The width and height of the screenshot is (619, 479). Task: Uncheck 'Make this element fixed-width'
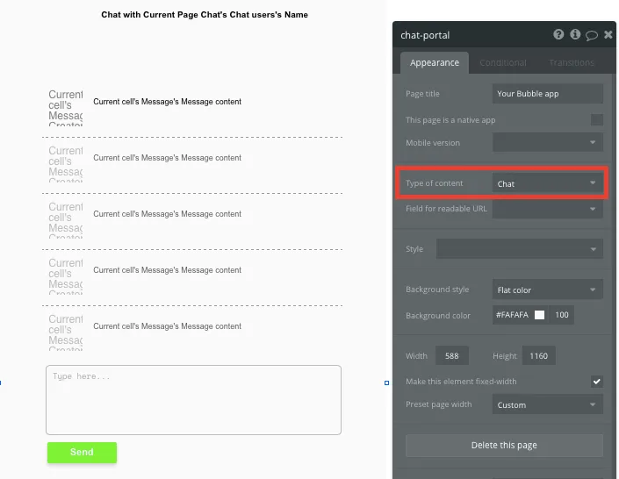596,382
